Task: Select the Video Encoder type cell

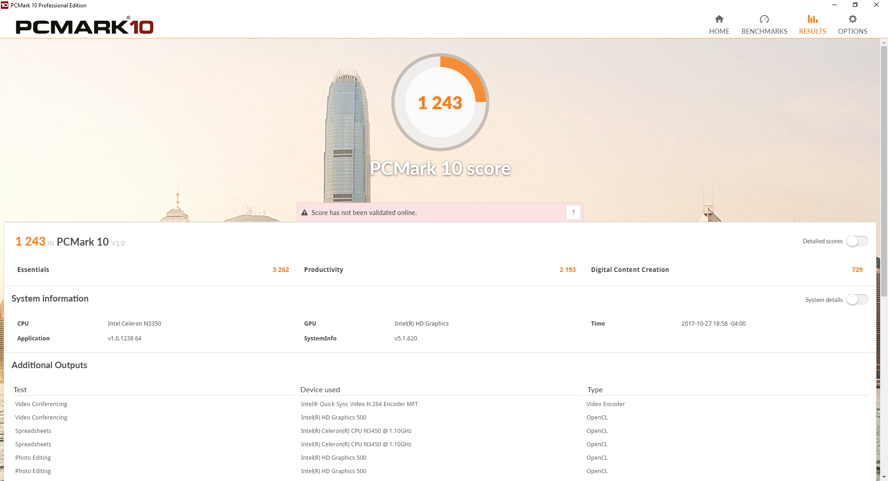Action: (605, 404)
